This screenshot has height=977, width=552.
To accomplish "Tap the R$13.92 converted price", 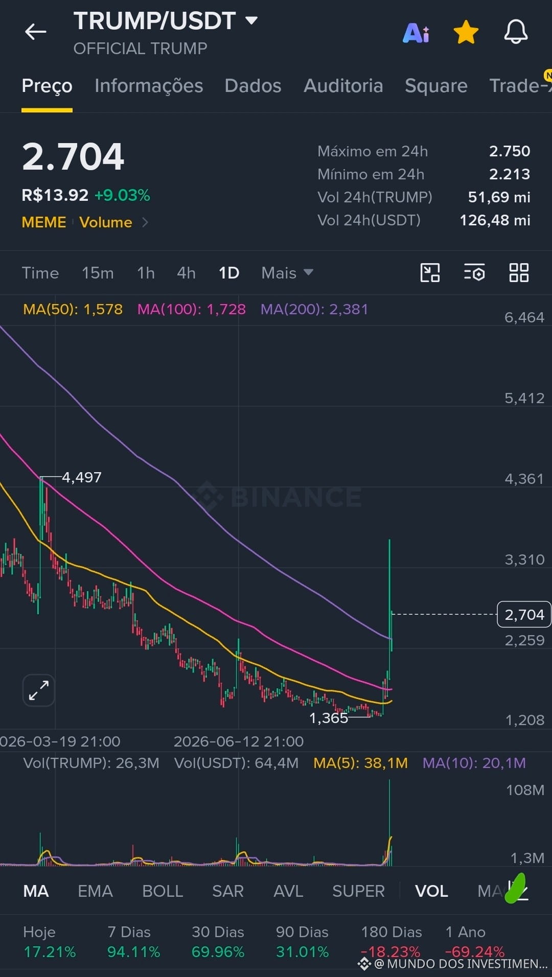I will (x=55, y=195).
